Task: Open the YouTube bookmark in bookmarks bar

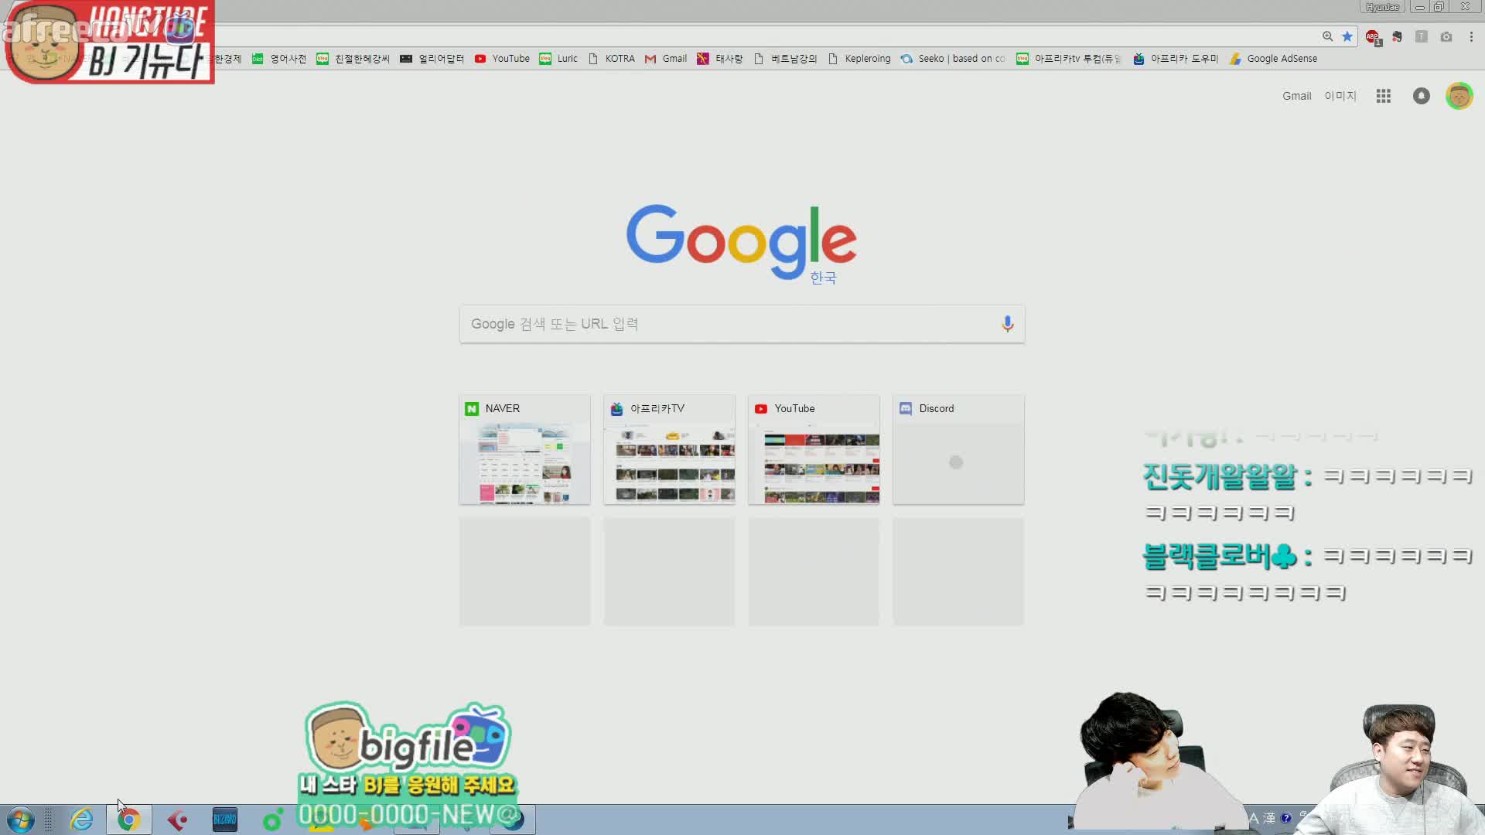Action: (x=502, y=59)
